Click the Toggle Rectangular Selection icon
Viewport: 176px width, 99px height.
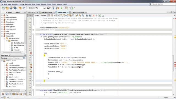[73, 15]
